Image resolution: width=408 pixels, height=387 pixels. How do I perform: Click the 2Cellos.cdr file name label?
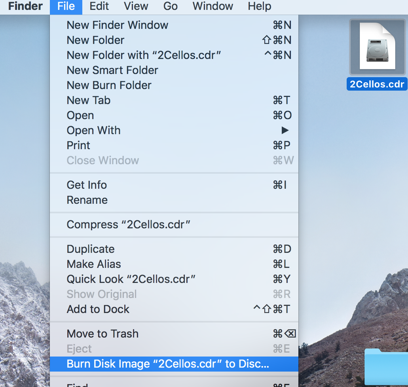[x=377, y=84]
